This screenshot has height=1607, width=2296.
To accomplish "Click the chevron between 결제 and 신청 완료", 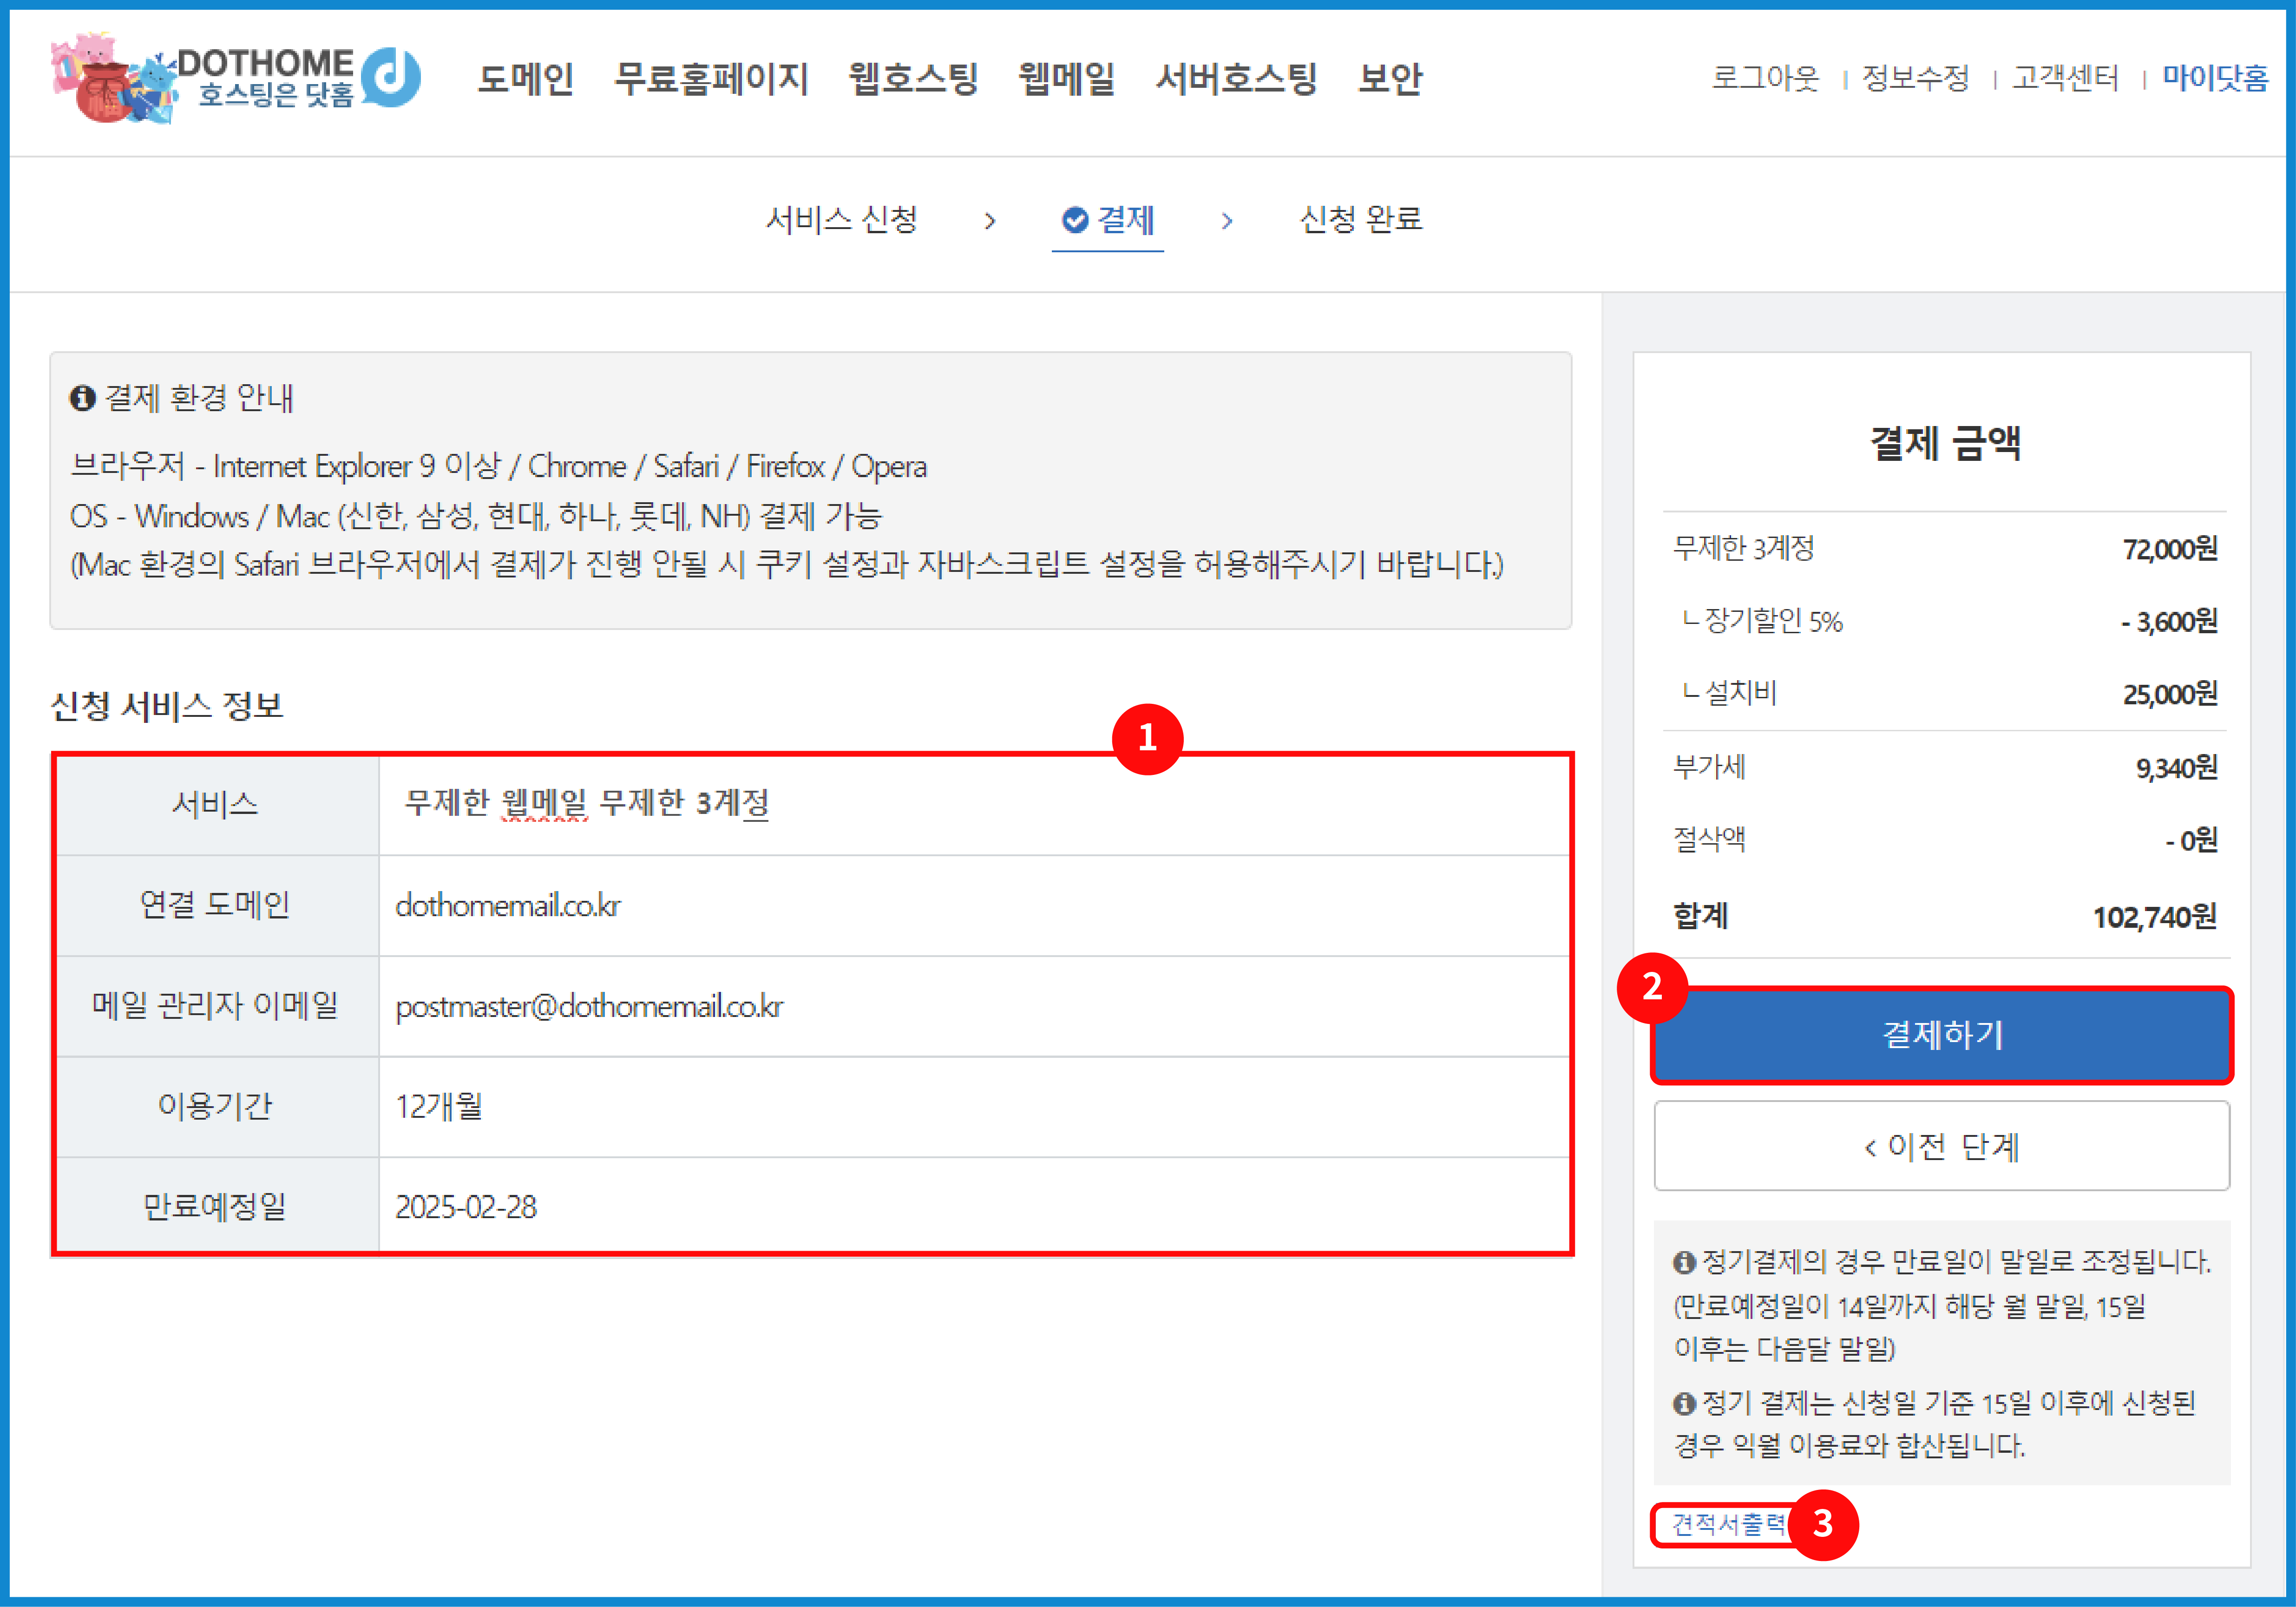I will point(1227,221).
